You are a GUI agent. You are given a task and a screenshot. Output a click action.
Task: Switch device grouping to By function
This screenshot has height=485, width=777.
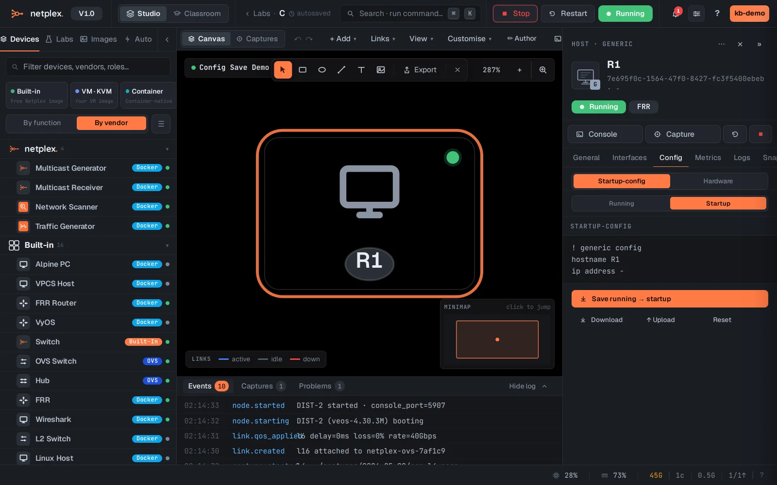pyautogui.click(x=42, y=123)
